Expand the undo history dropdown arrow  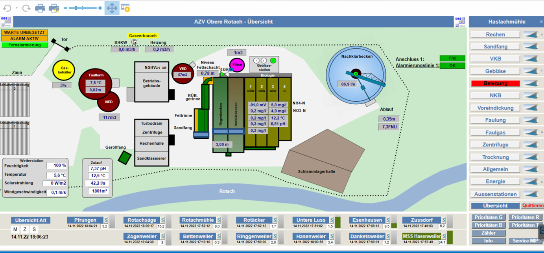point(17,8)
